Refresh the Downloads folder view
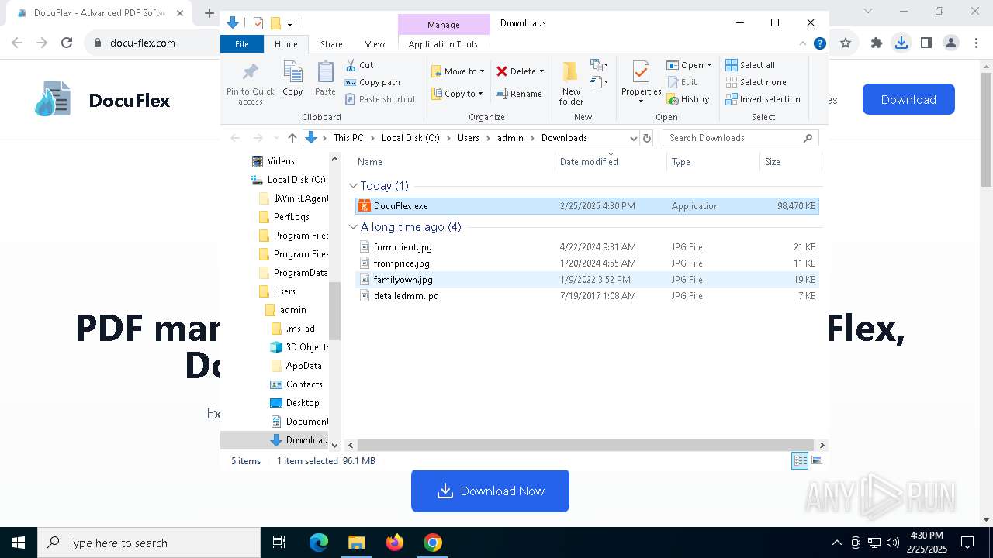993x558 pixels. coord(647,138)
